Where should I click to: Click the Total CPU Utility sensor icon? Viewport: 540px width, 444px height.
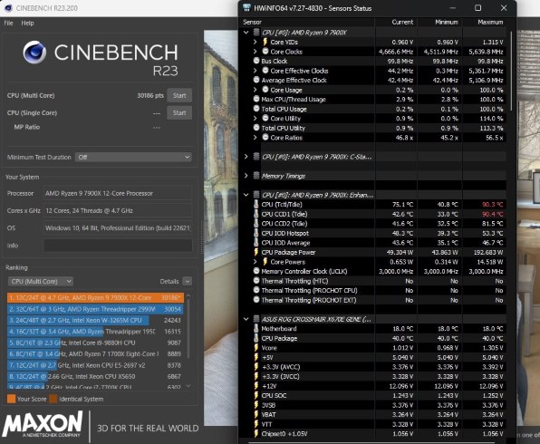coord(256,128)
